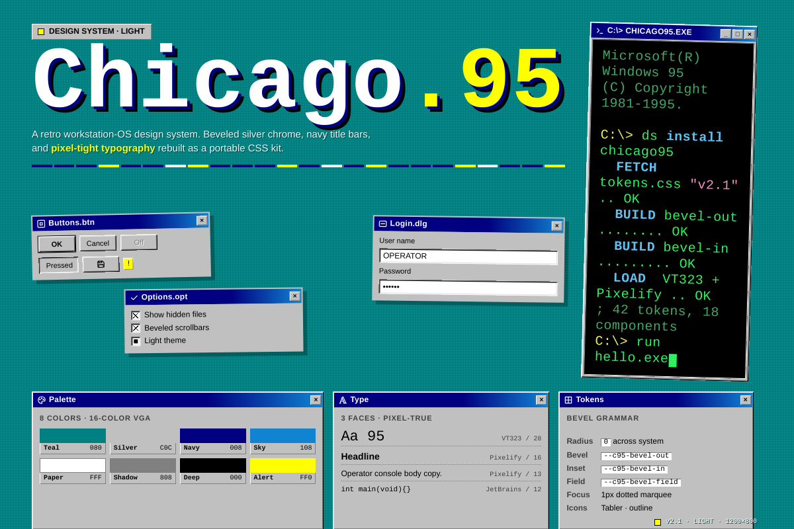Click the Type window typography icon
Viewport: 794px width, 529px height.
[343, 399]
